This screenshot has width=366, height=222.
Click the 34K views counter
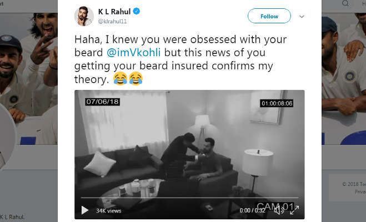click(x=108, y=211)
